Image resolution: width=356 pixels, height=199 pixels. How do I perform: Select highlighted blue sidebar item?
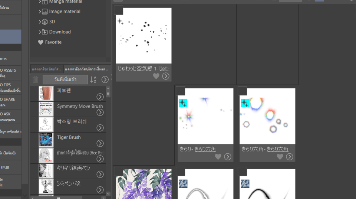(11, 36)
